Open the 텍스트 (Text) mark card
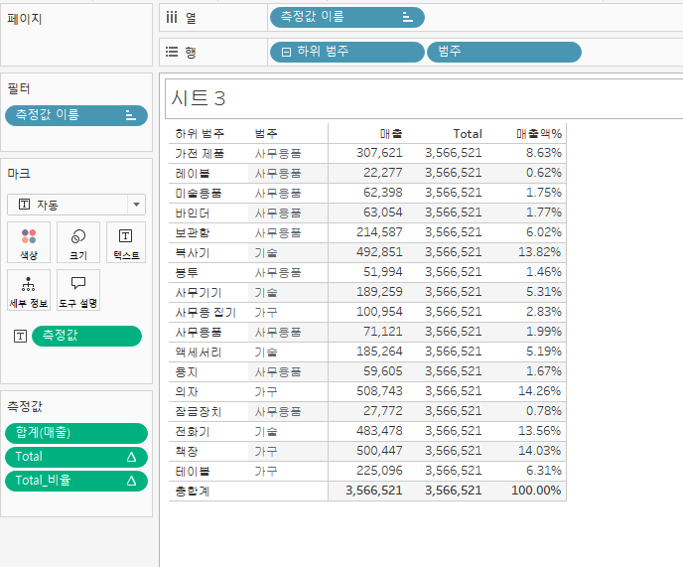The width and height of the screenshot is (683, 567). tap(126, 242)
